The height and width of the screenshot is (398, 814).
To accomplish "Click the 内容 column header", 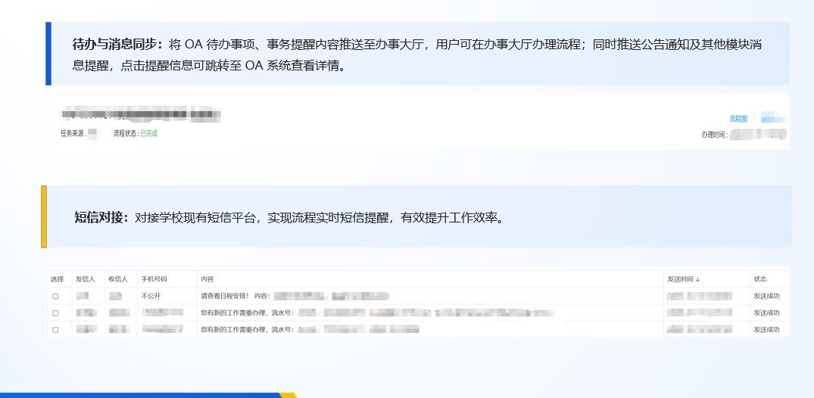I will coord(207,279).
